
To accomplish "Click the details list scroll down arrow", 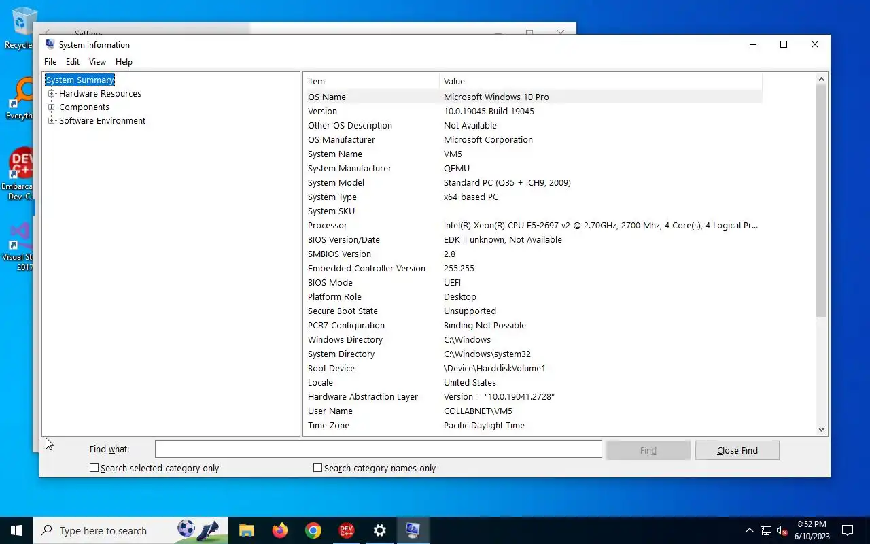I will [821, 429].
